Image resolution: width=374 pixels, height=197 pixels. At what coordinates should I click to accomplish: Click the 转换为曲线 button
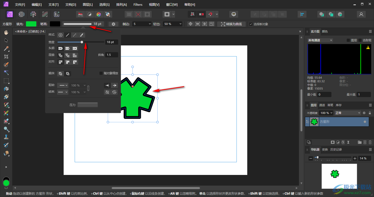coord(231,24)
